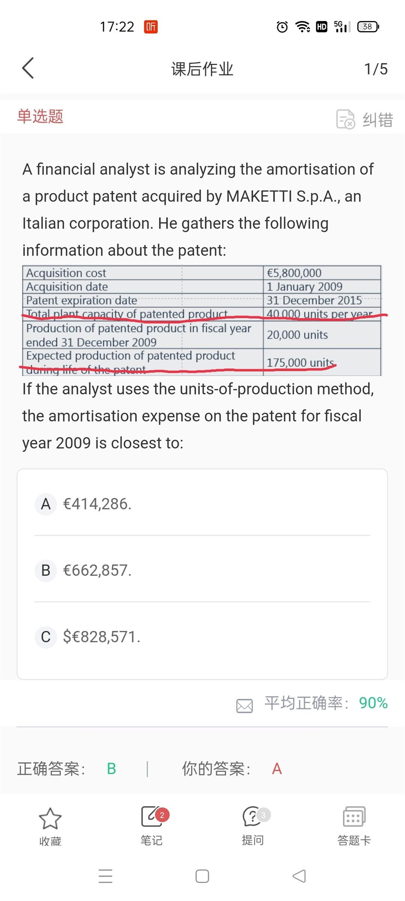Tap the 课后作业 page title
Image resolution: width=405 pixels, height=901 pixels.
(202, 69)
